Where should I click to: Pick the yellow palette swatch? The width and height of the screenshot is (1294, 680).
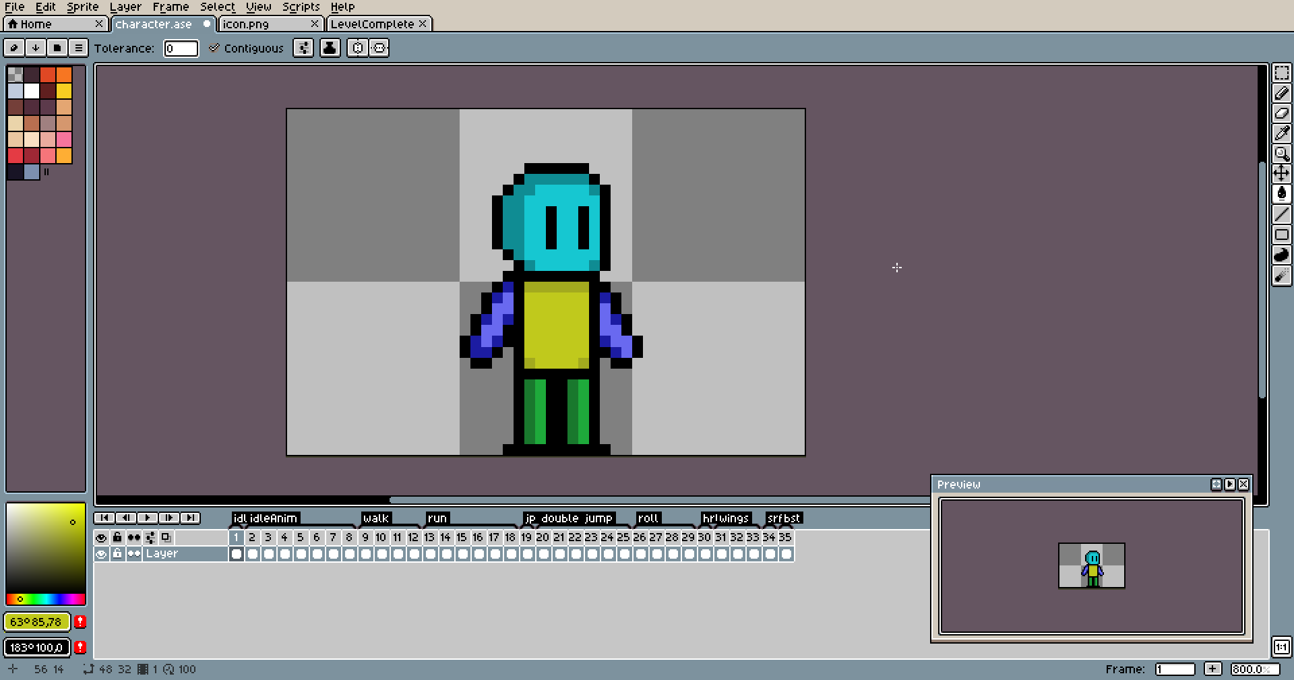(x=64, y=91)
